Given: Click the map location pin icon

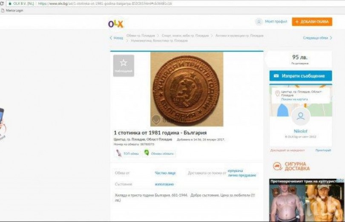Looking at the screenshot, I should coord(277,93).
